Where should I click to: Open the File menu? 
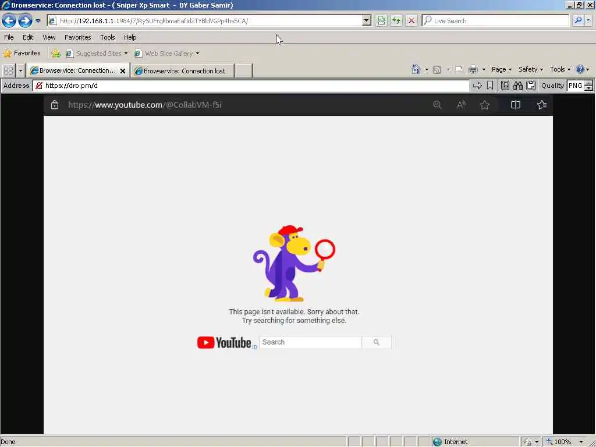tap(9, 37)
